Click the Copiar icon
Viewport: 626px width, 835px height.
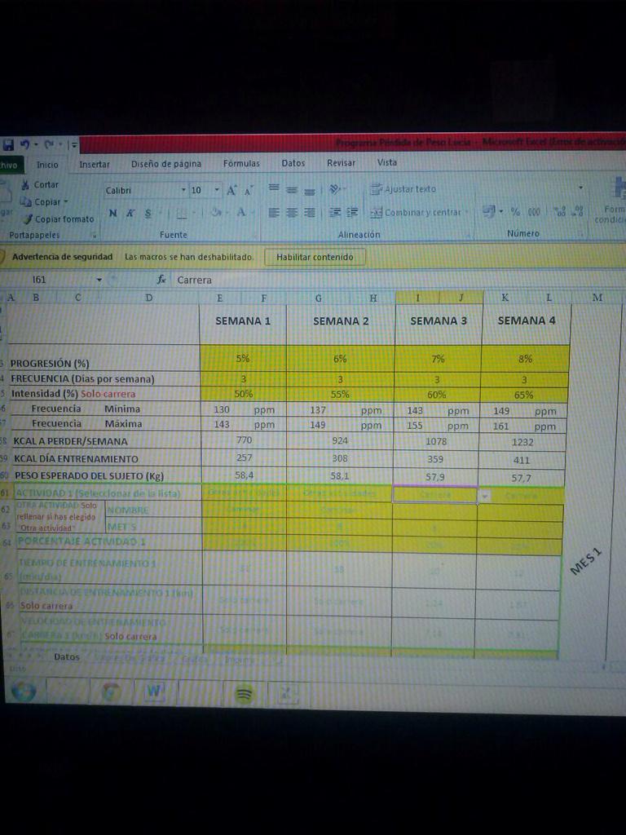click(25, 202)
